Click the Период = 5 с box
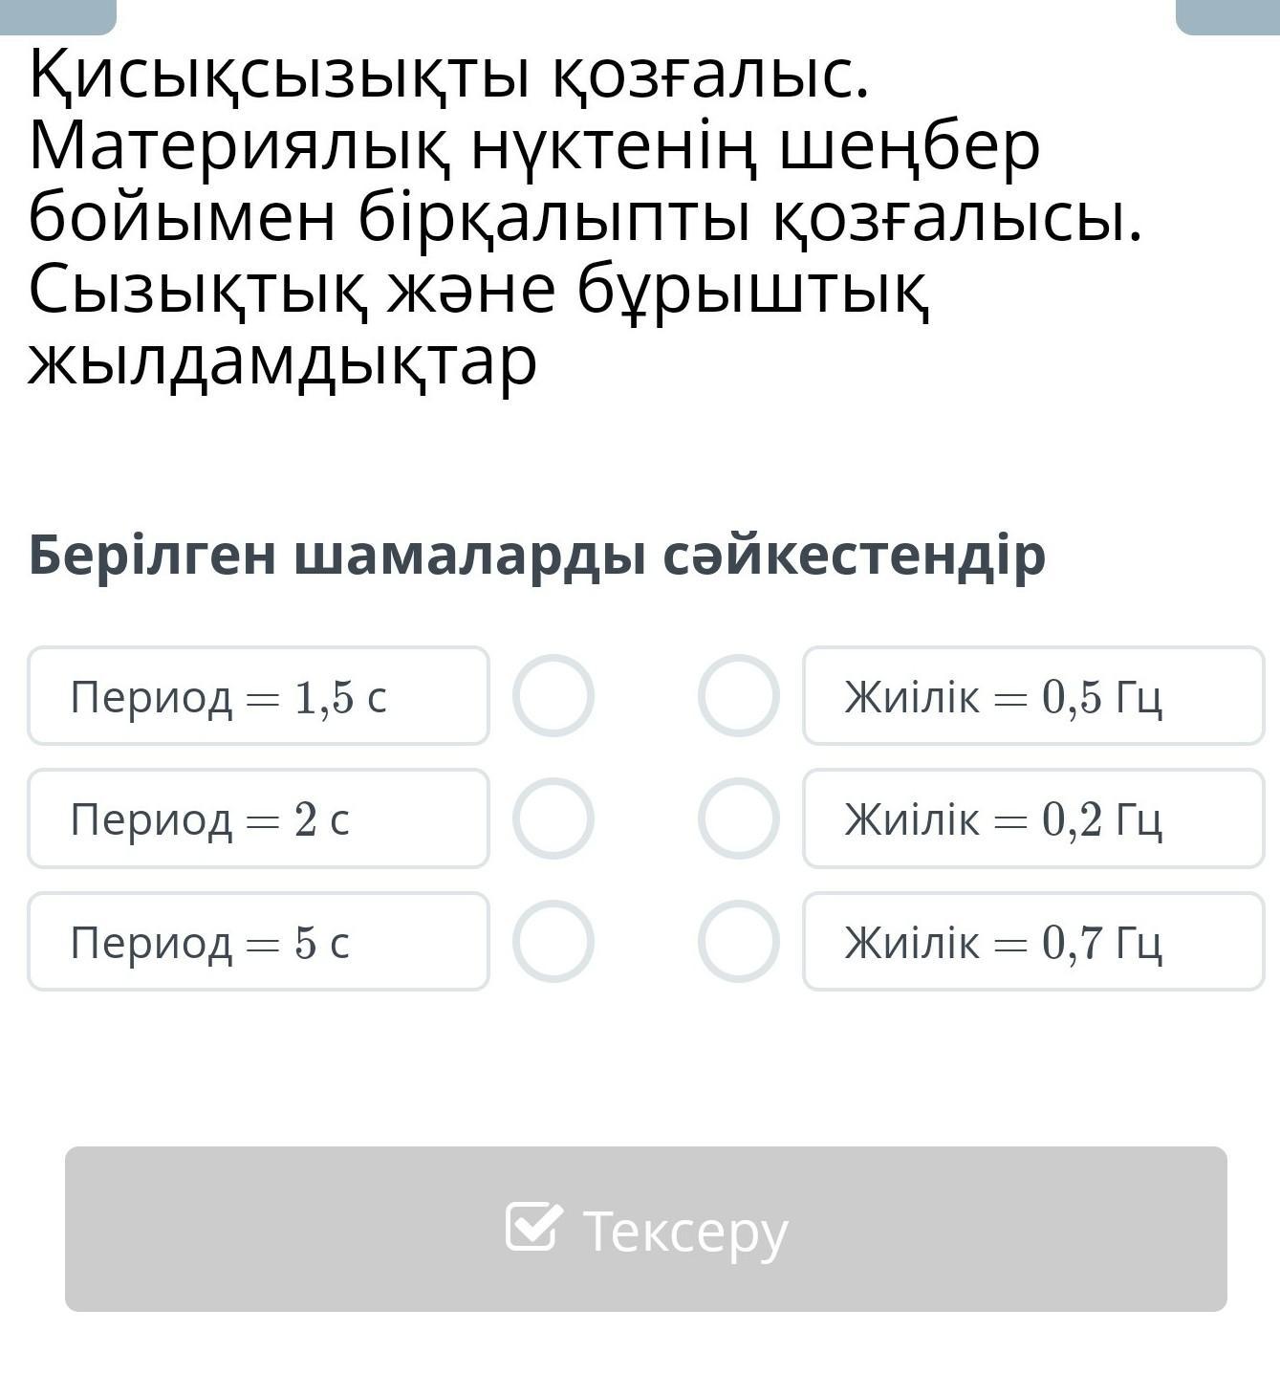 258,942
